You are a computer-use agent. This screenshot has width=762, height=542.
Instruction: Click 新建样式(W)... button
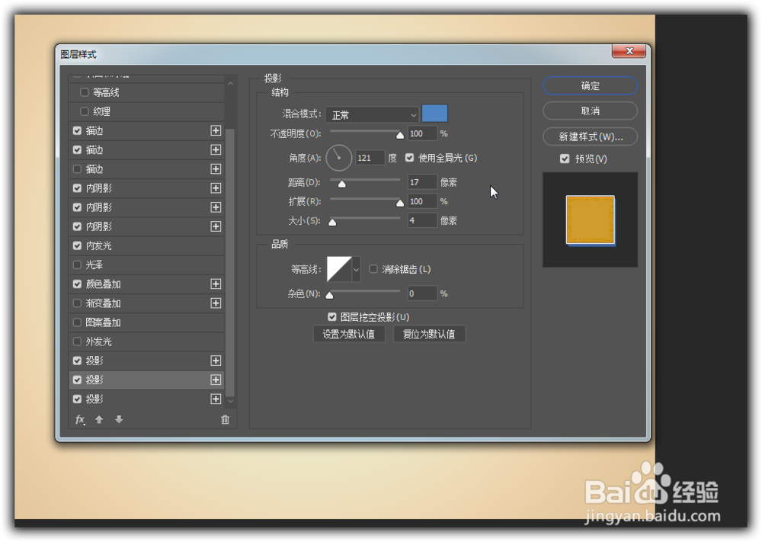(590, 136)
